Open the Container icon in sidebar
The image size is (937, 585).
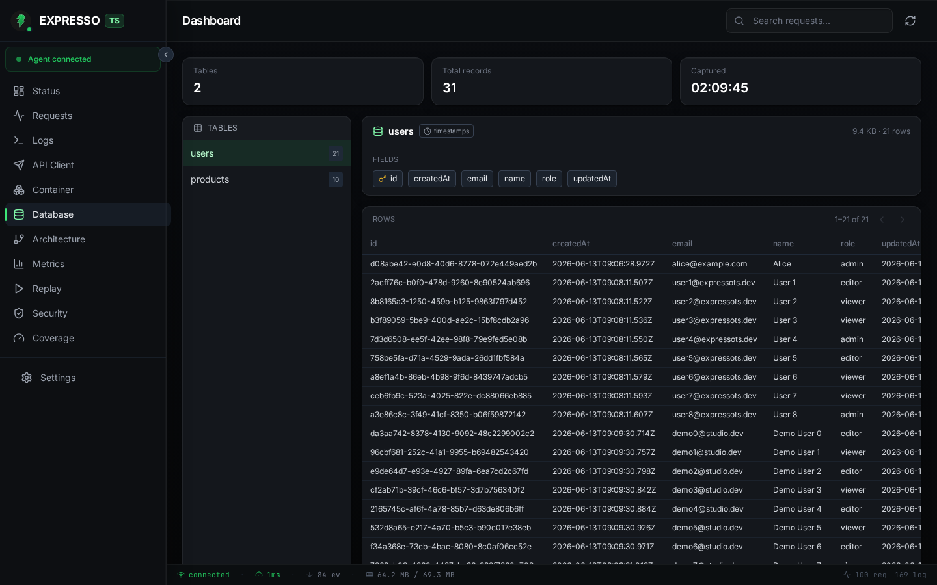tap(19, 190)
